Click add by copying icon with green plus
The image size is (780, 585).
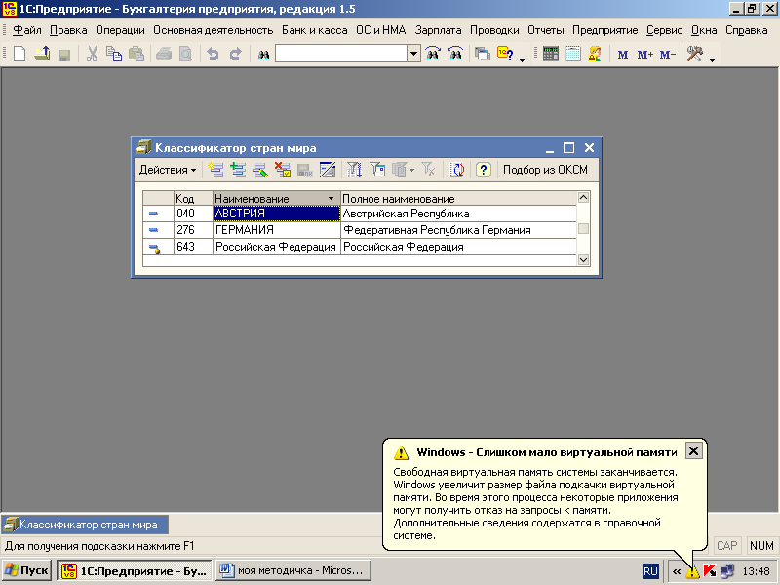pyautogui.click(x=238, y=170)
